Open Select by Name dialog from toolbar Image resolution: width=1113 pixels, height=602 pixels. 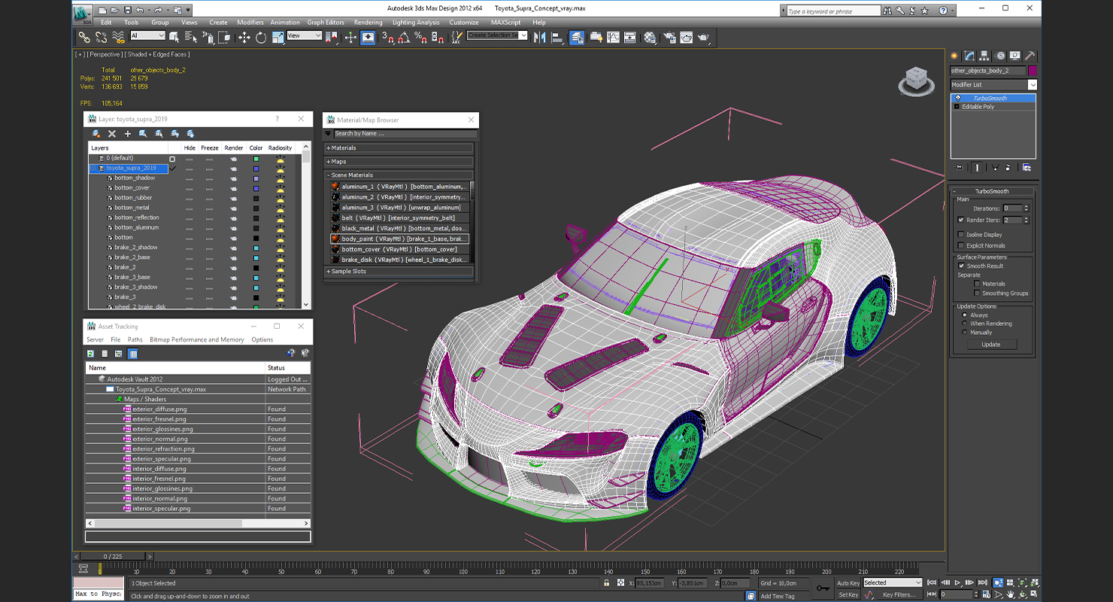pyautogui.click(x=191, y=37)
